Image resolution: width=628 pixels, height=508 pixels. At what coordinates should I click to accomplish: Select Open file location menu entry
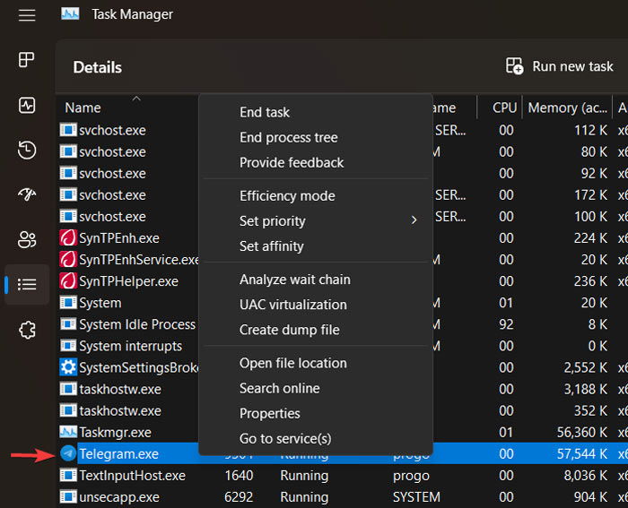point(292,364)
